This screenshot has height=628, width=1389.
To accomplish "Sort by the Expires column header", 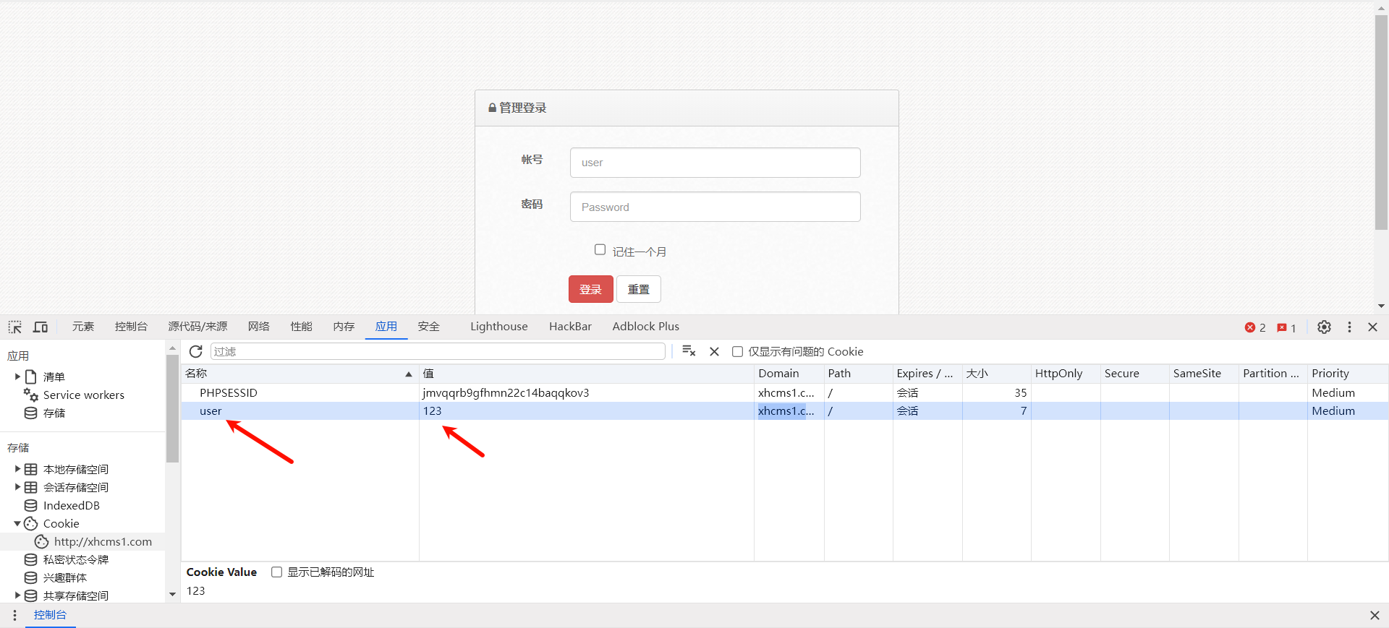I will point(927,374).
